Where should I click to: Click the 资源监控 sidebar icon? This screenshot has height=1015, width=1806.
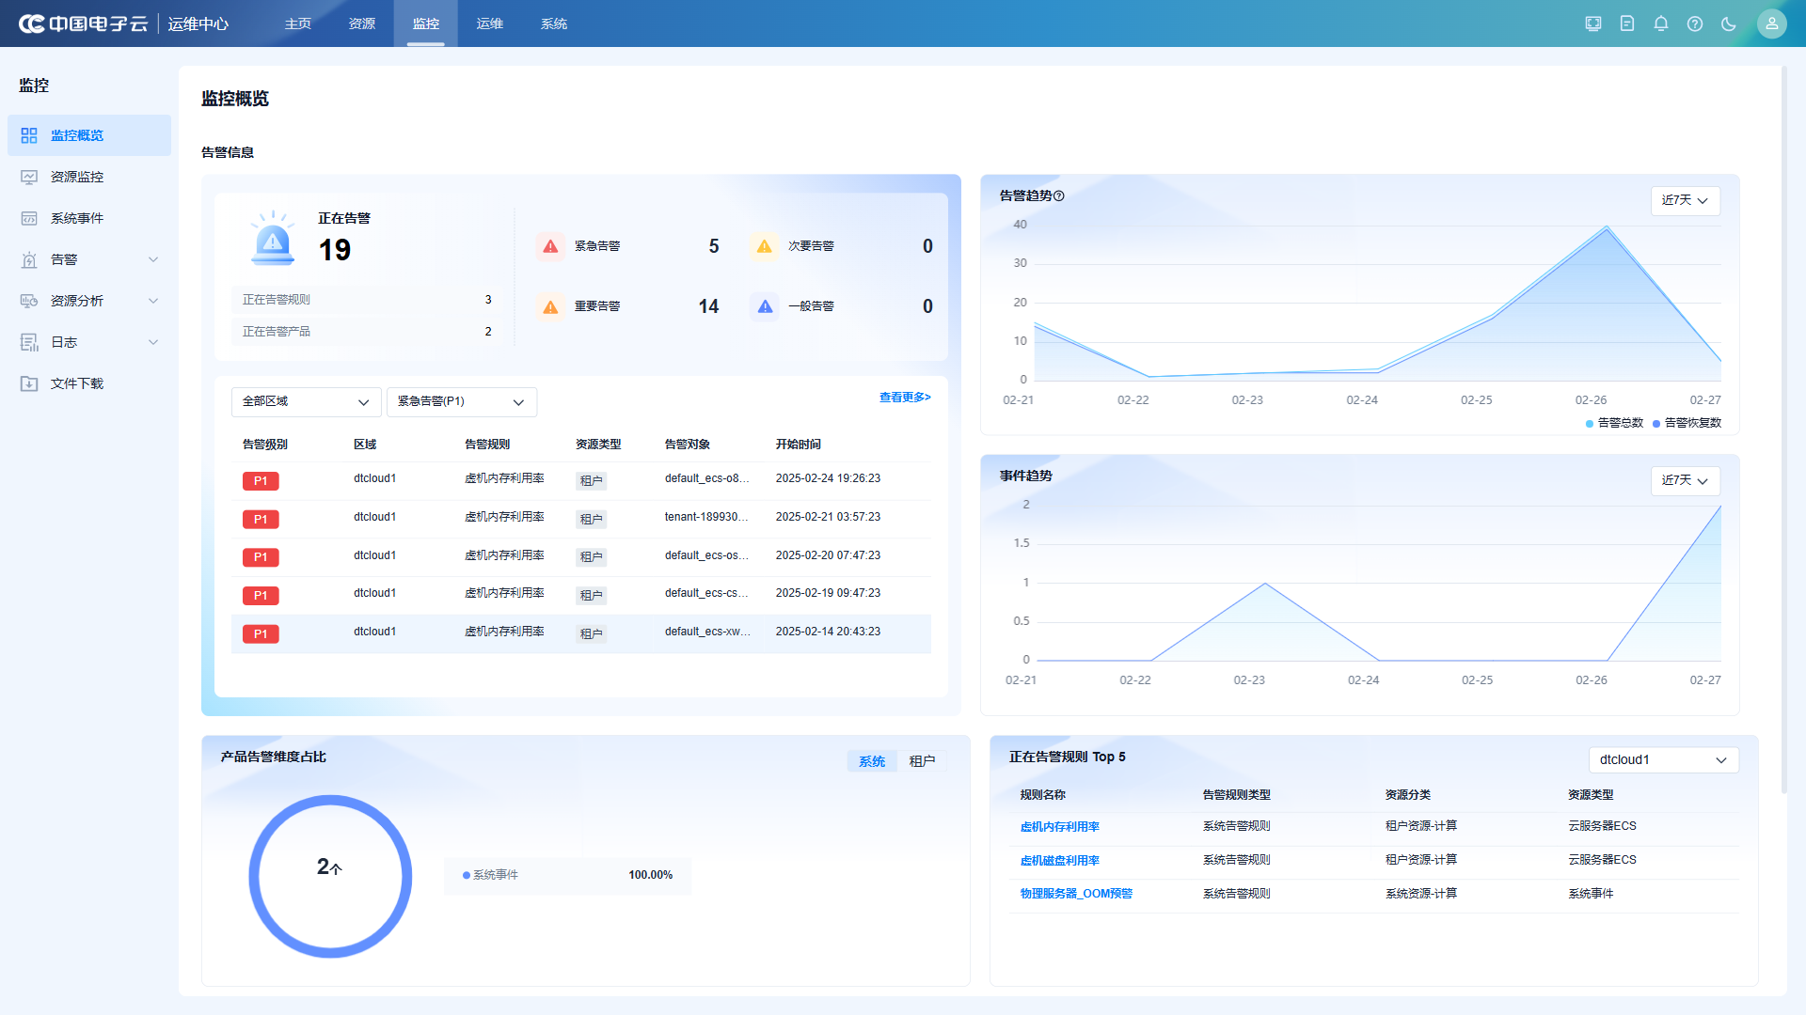click(x=29, y=177)
